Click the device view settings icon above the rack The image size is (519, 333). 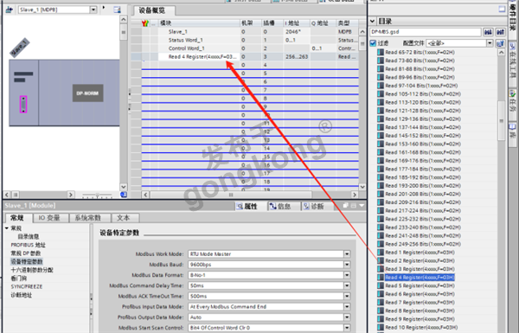click(x=117, y=10)
